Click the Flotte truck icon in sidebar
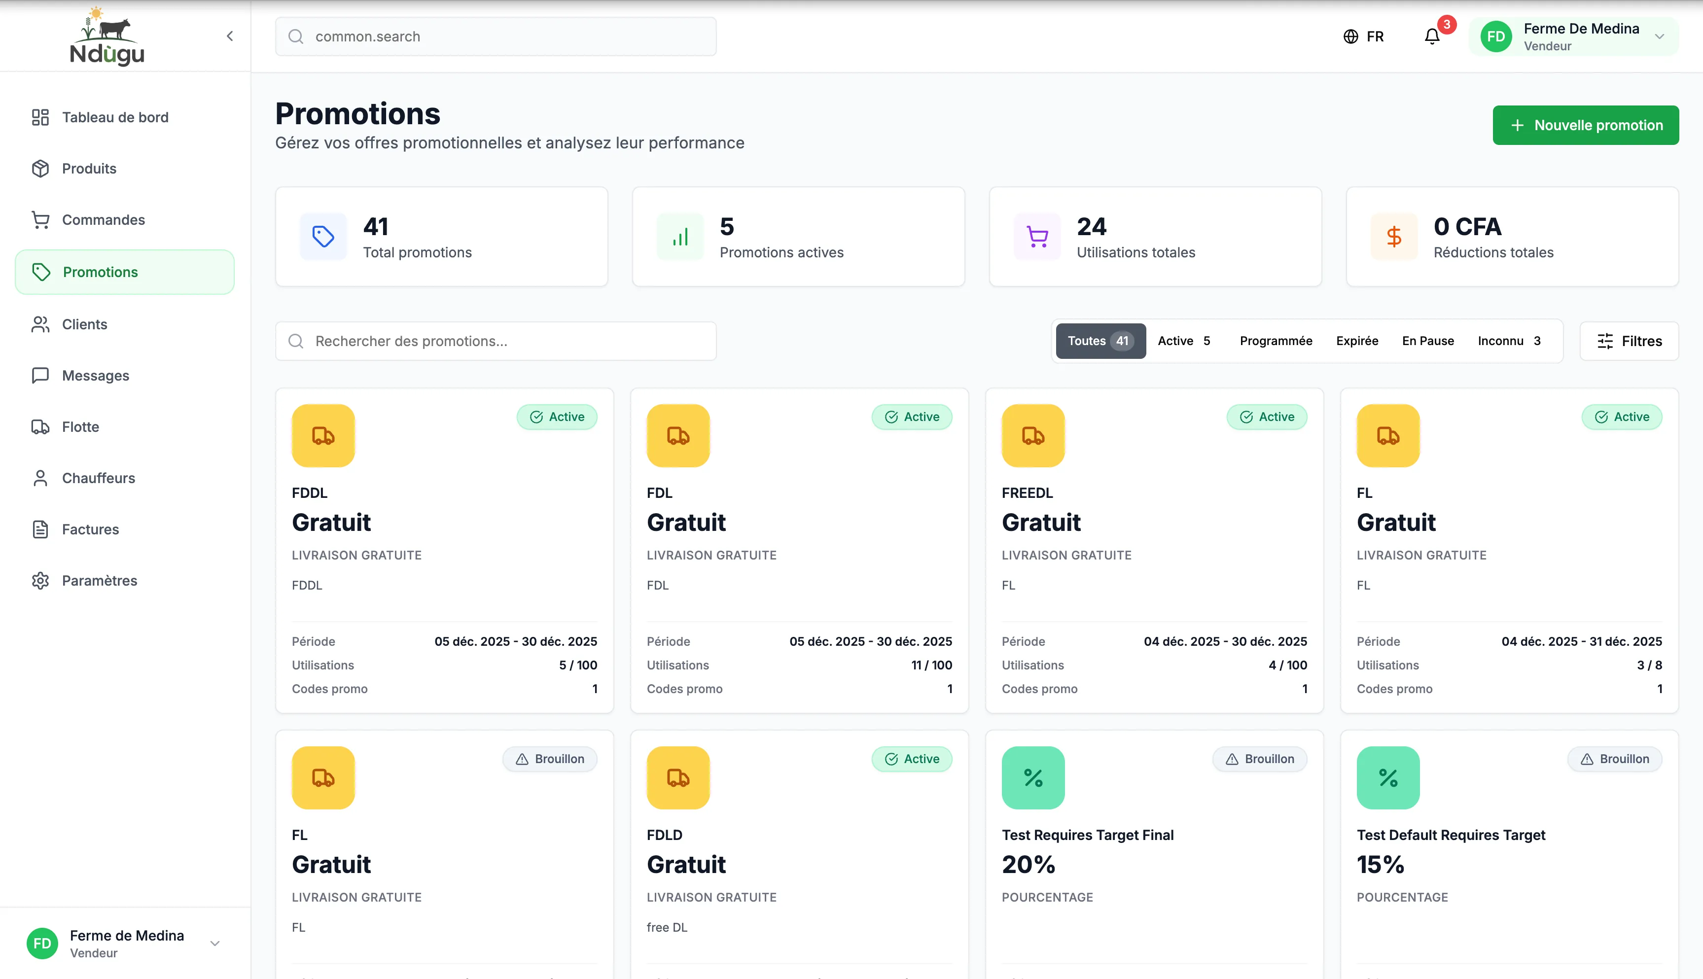Viewport: 1703px width, 979px height. click(40, 427)
